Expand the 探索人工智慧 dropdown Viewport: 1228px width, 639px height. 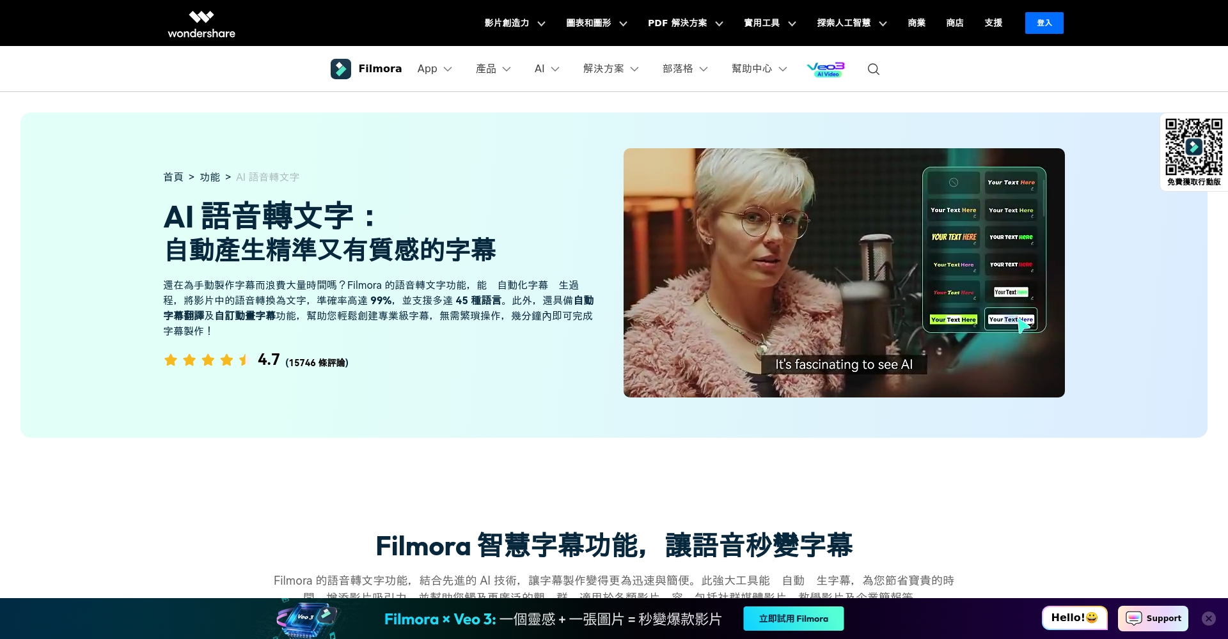[x=852, y=23]
